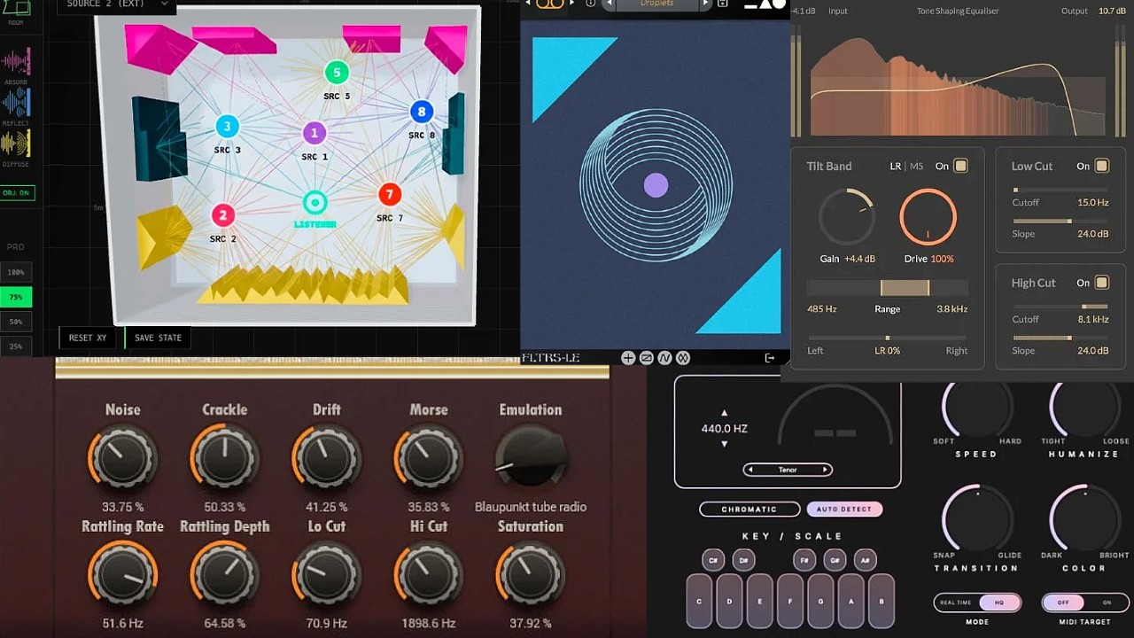Click the sine wave icon in FLTRS-LE bar
The image size is (1134, 638).
[x=665, y=358]
